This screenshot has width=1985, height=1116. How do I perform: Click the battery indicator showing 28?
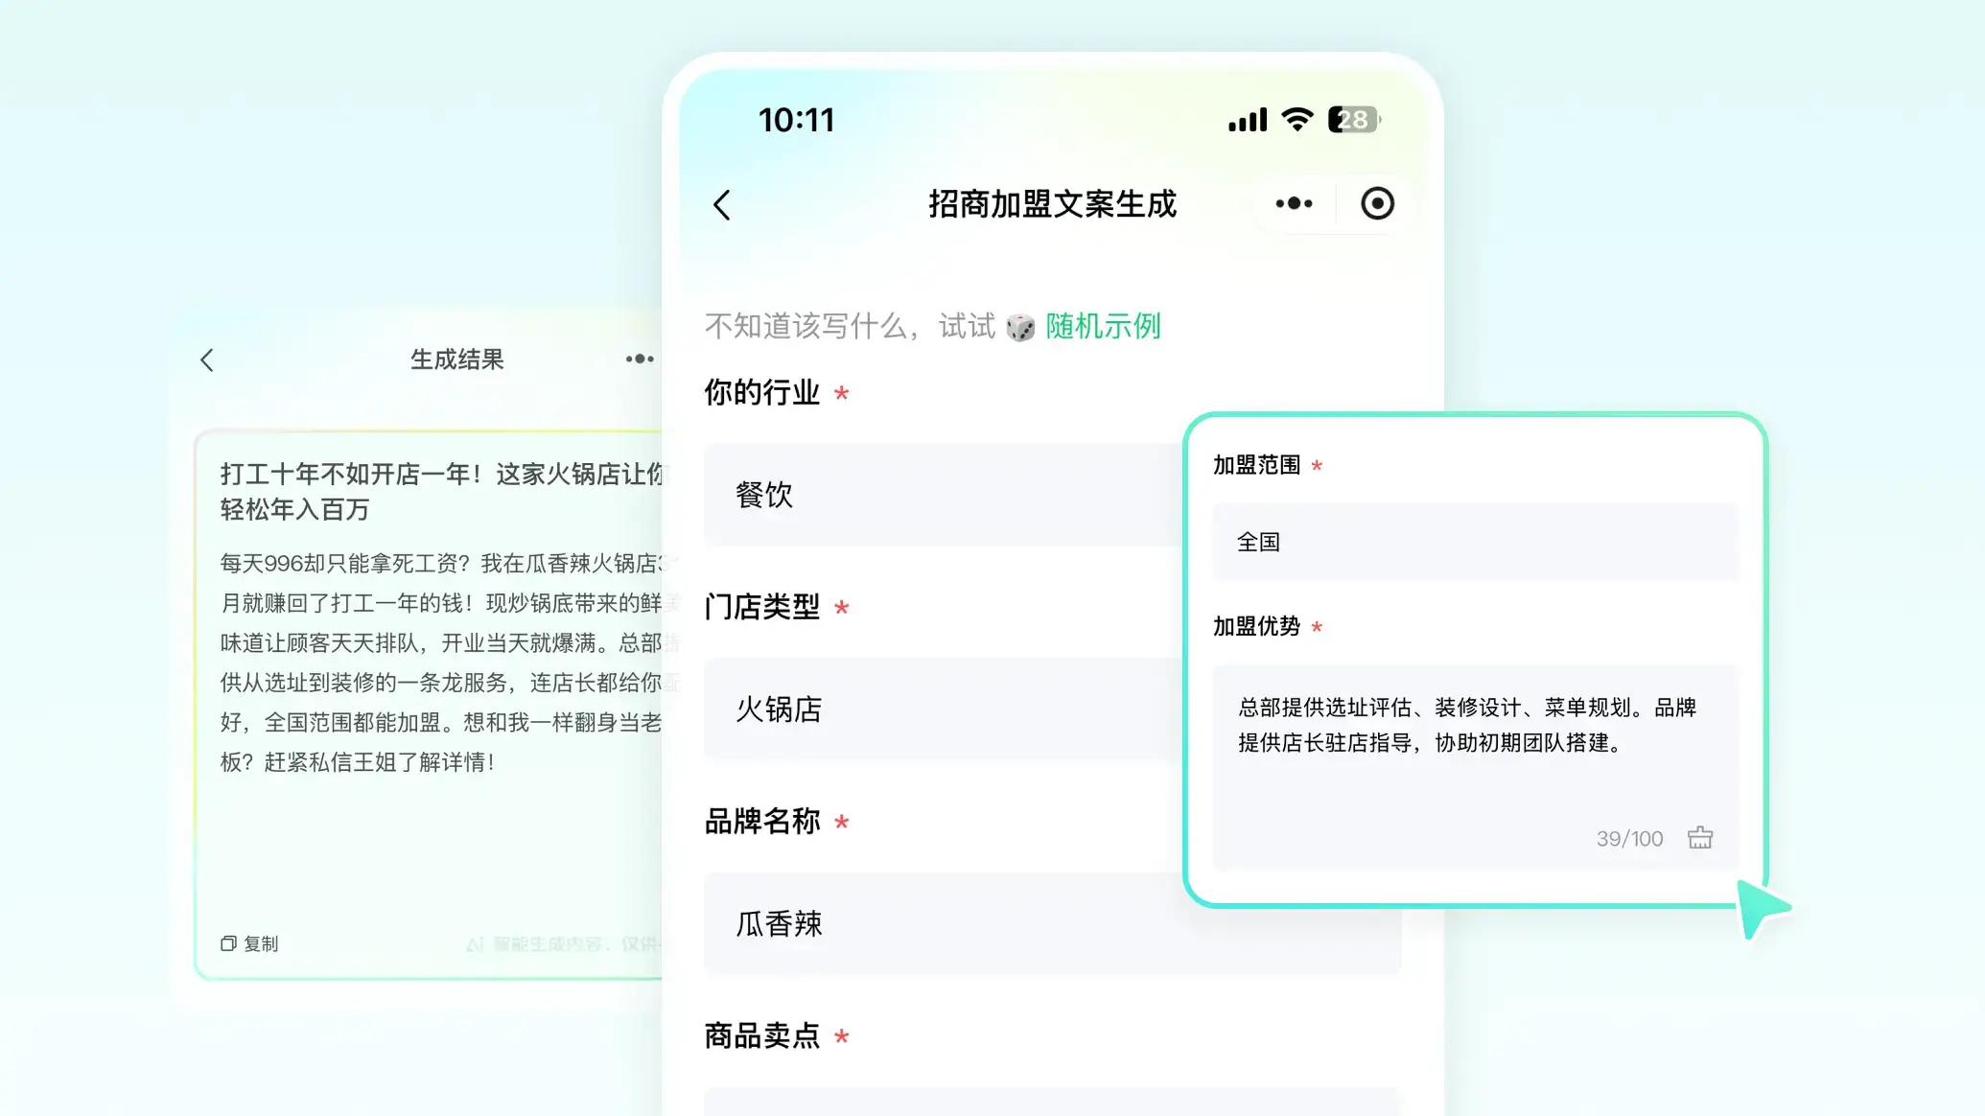click(1353, 120)
